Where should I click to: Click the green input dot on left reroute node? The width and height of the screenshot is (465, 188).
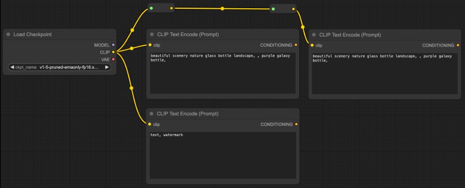tap(151, 8)
